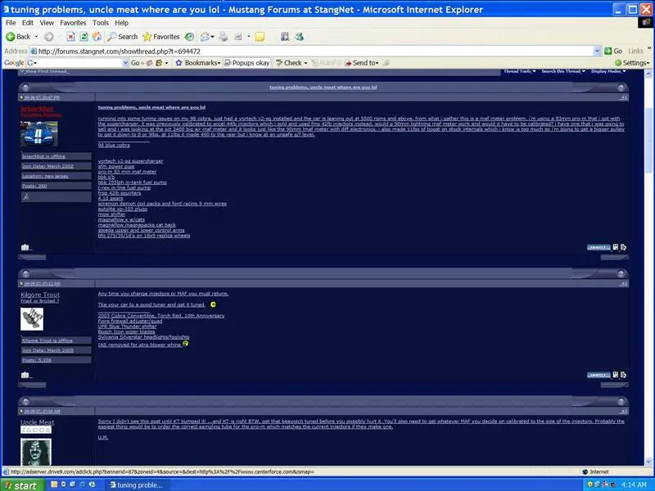The image size is (655, 491).
Task: Open the Help menu
Action: point(121,23)
